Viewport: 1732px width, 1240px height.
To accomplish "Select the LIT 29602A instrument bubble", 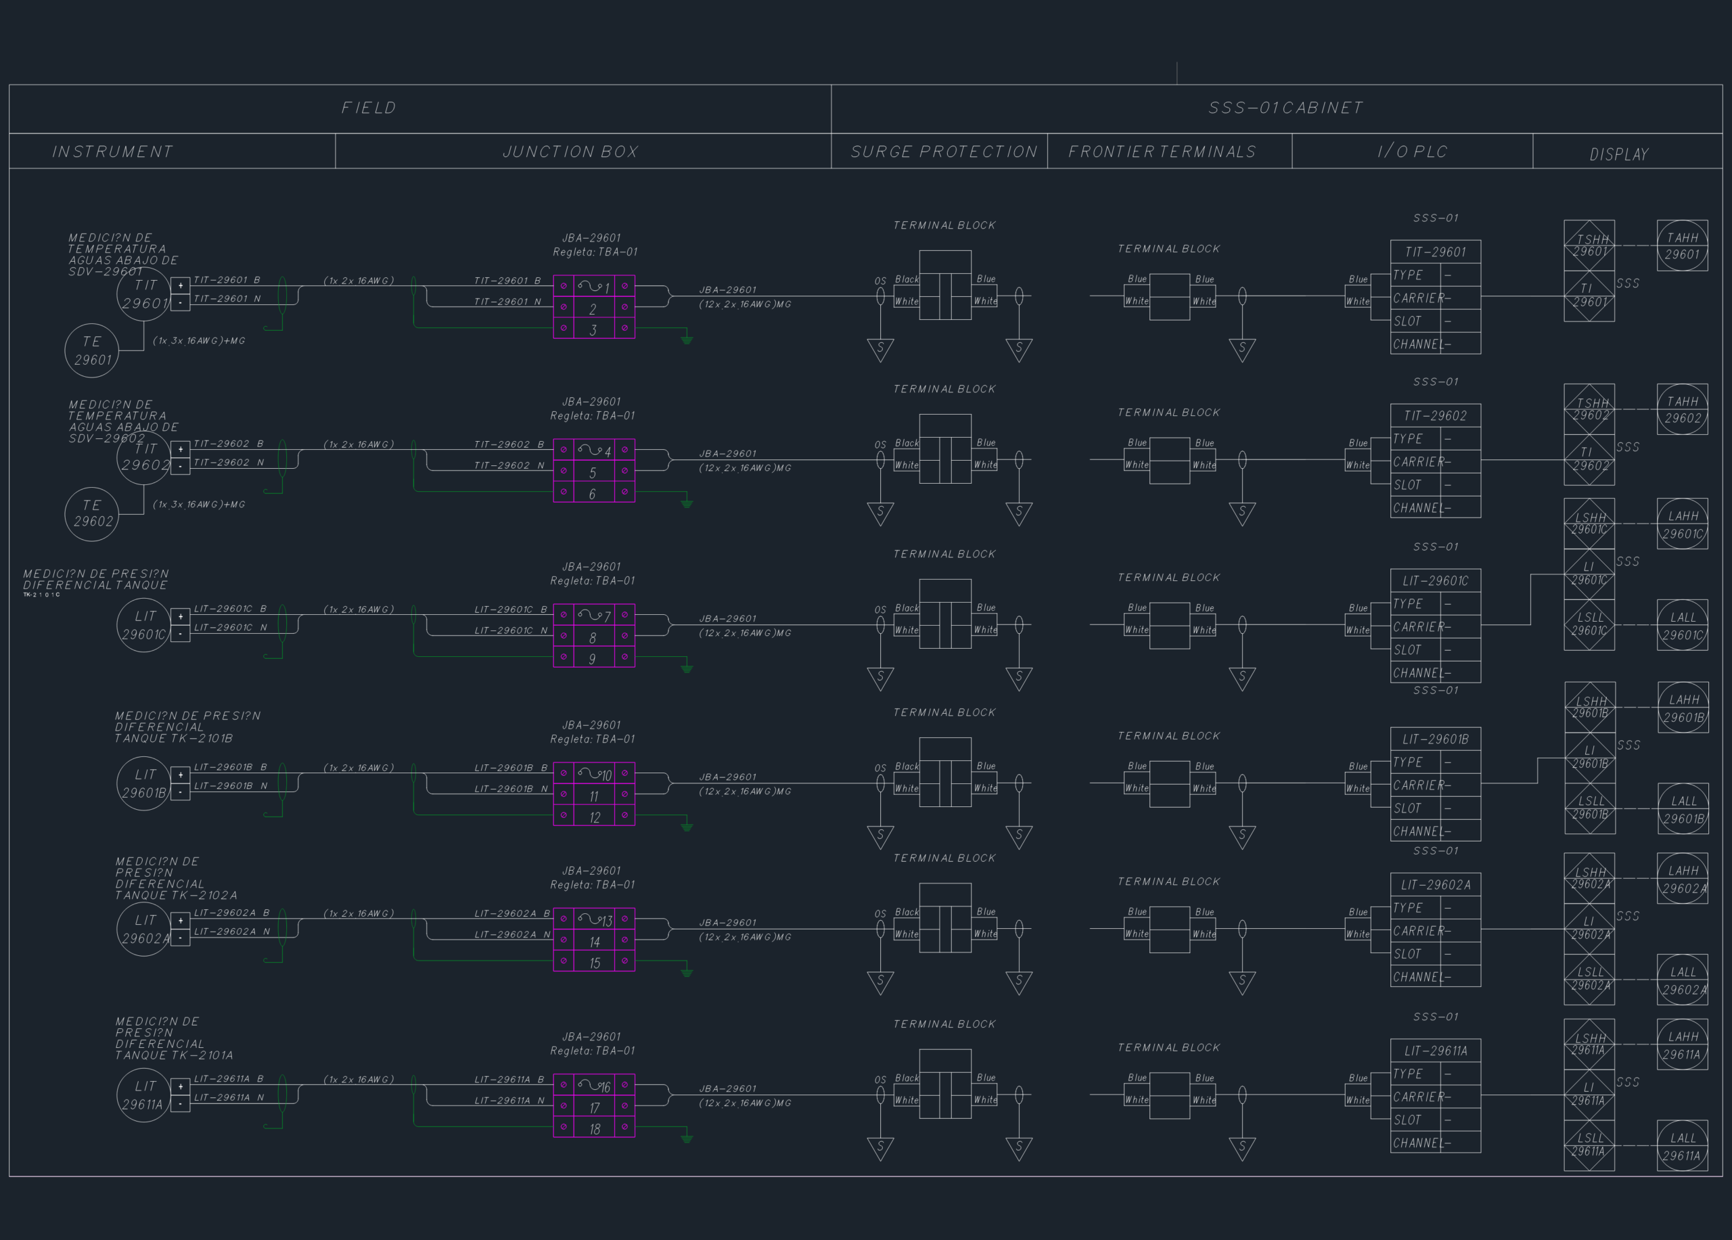I will click(143, 928).
